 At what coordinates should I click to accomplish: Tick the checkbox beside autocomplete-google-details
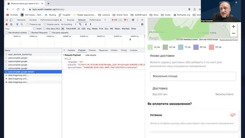click(6, 72)
